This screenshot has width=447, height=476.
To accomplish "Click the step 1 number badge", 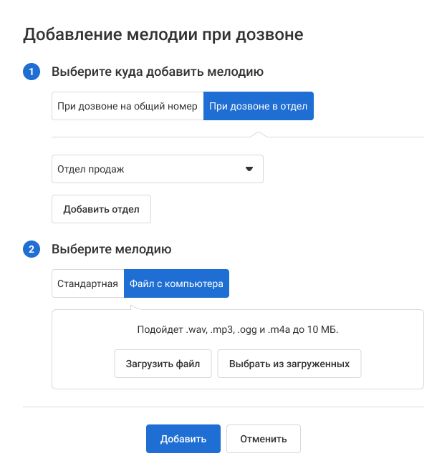I will (32, 72).
